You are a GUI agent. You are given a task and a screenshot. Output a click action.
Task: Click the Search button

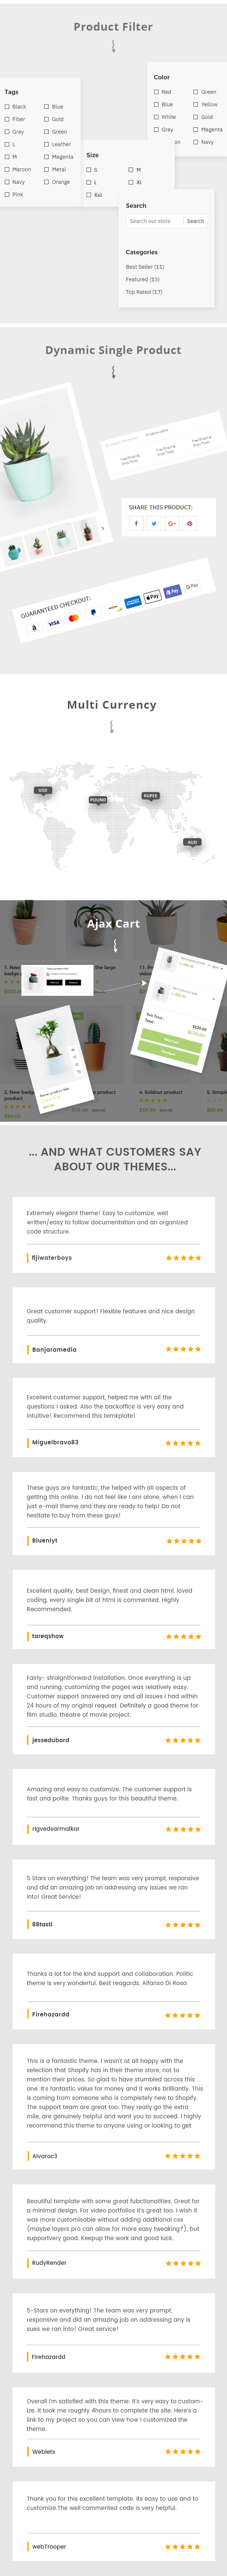tap(195, 221)
